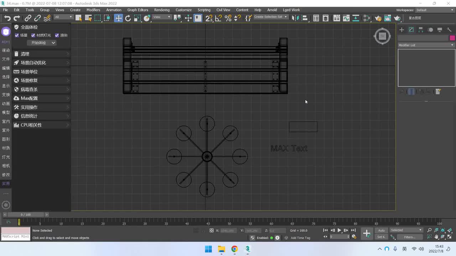Toggle Angle Snap in the toolbar
Viewport: 456px width, 256px height.
click(219, 18)
